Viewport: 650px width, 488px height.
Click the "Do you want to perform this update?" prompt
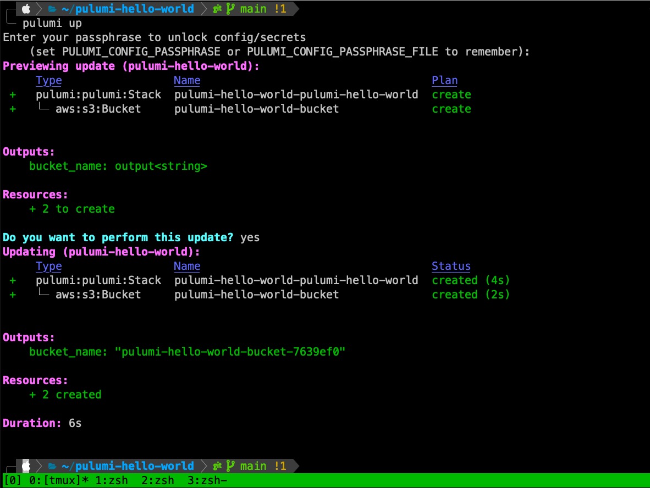click(x=118, y=237)
